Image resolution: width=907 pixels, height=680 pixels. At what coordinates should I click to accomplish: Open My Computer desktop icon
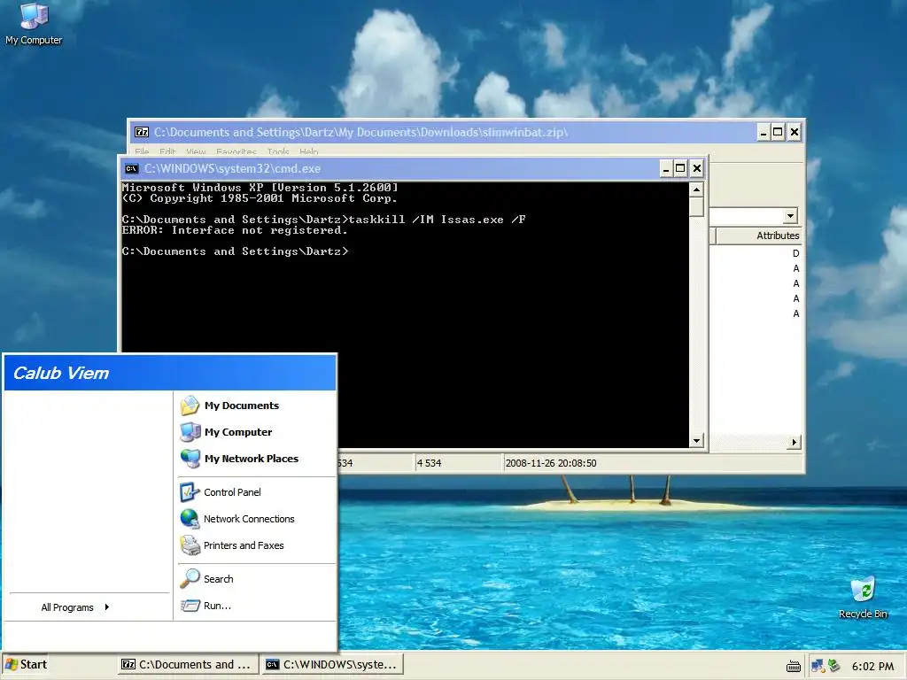coord(34,24)
